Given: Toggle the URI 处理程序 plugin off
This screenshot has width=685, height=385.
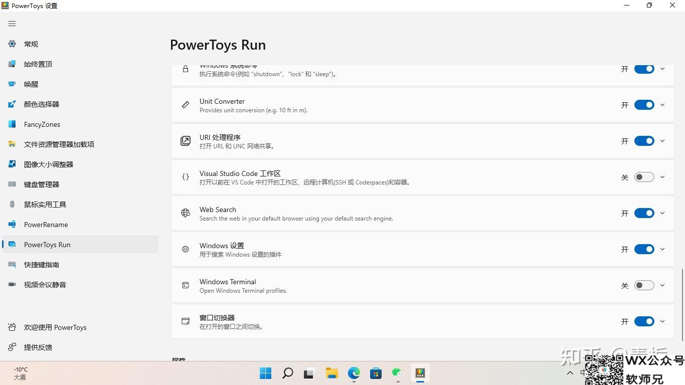Looking at the screenshot, I should point(644,141).
